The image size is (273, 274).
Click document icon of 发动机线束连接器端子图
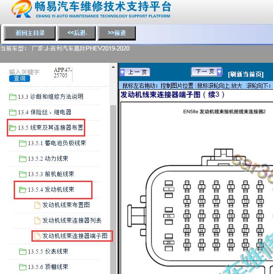(37, 236)
